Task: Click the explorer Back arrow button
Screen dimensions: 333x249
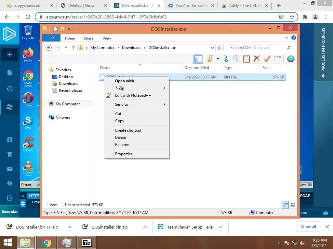Action: point(49,48)
